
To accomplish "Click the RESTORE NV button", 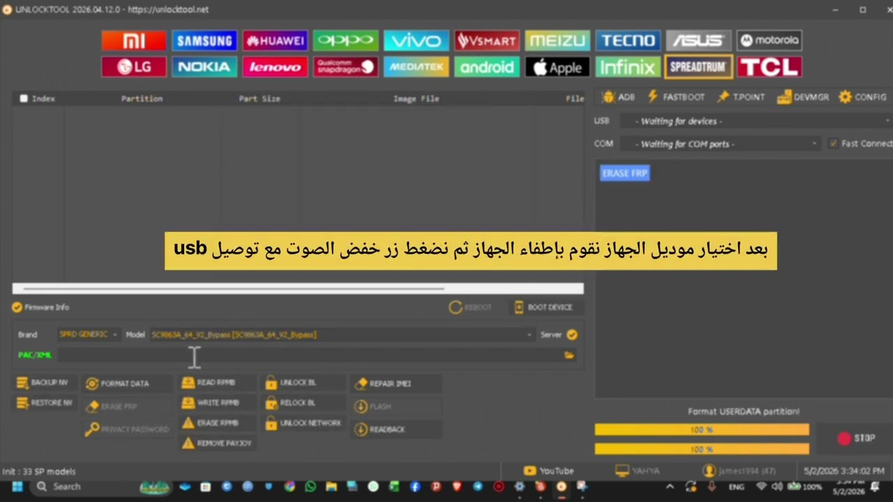I will (44, 403).
